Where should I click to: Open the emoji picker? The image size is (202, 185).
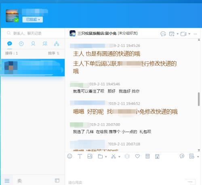click(69, 156)
